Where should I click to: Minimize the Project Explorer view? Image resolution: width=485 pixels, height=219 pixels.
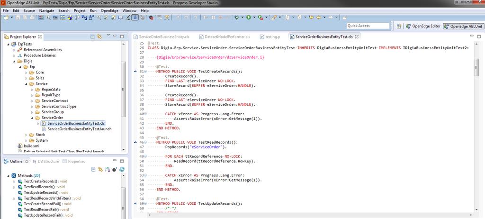click(x=115, y=36)
